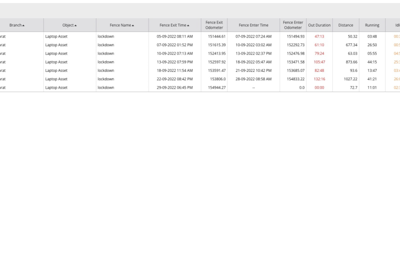
Task: Click the Running column header
Action: coord(372,25)
